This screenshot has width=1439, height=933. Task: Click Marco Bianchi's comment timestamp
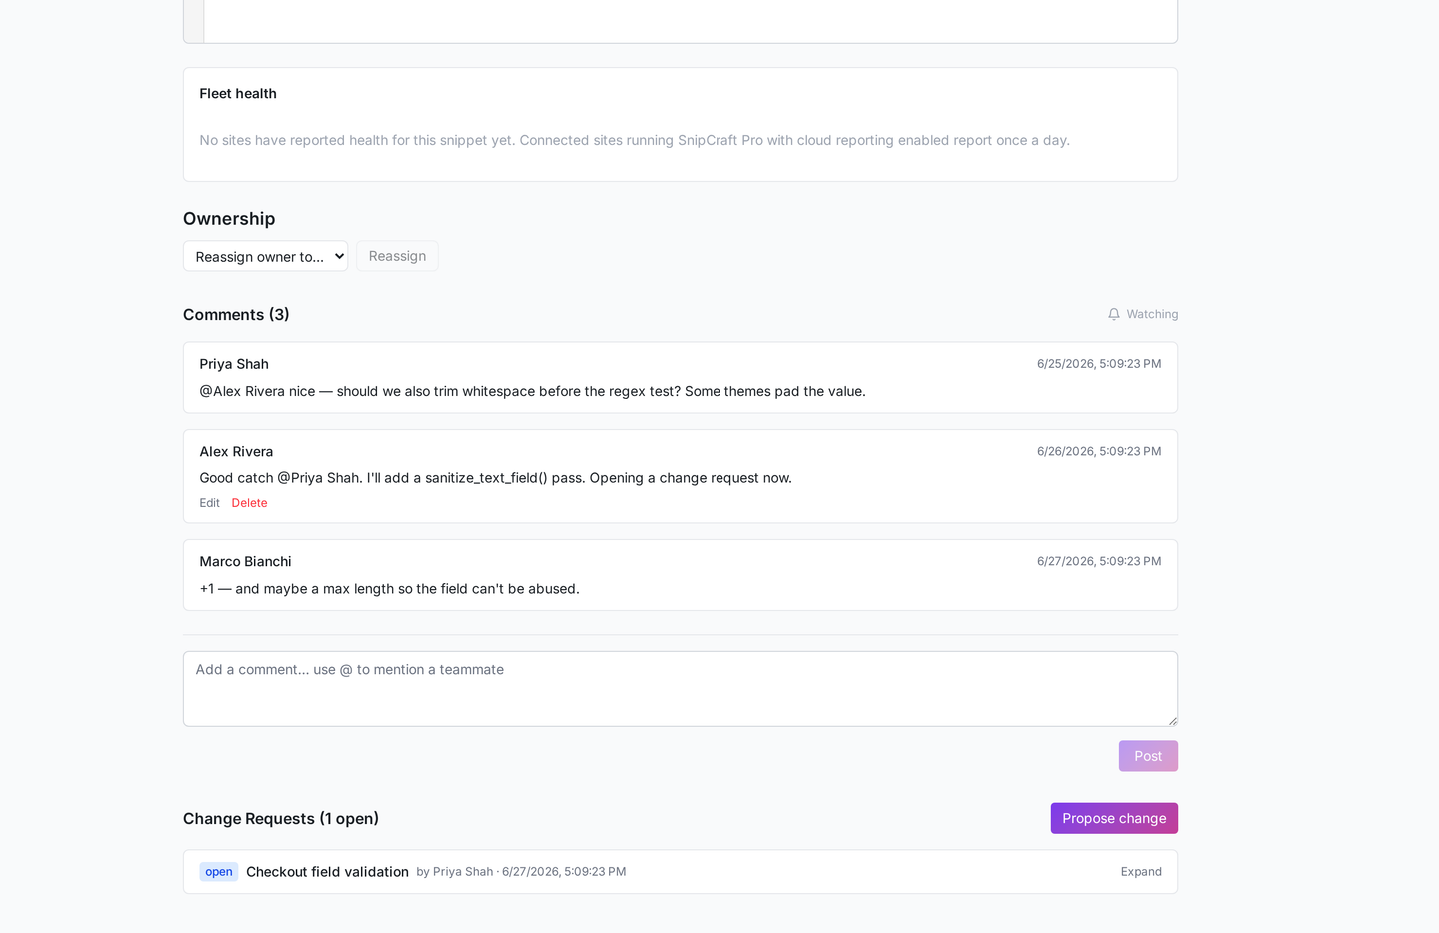(x=1099, y=562)
